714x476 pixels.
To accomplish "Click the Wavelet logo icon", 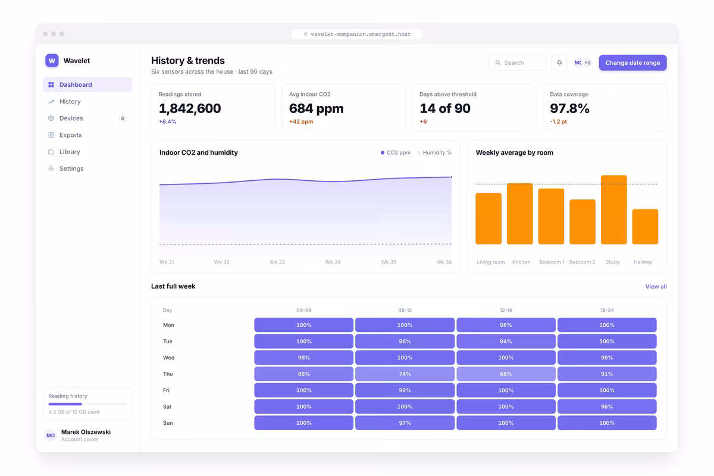I will pos(52,61).
